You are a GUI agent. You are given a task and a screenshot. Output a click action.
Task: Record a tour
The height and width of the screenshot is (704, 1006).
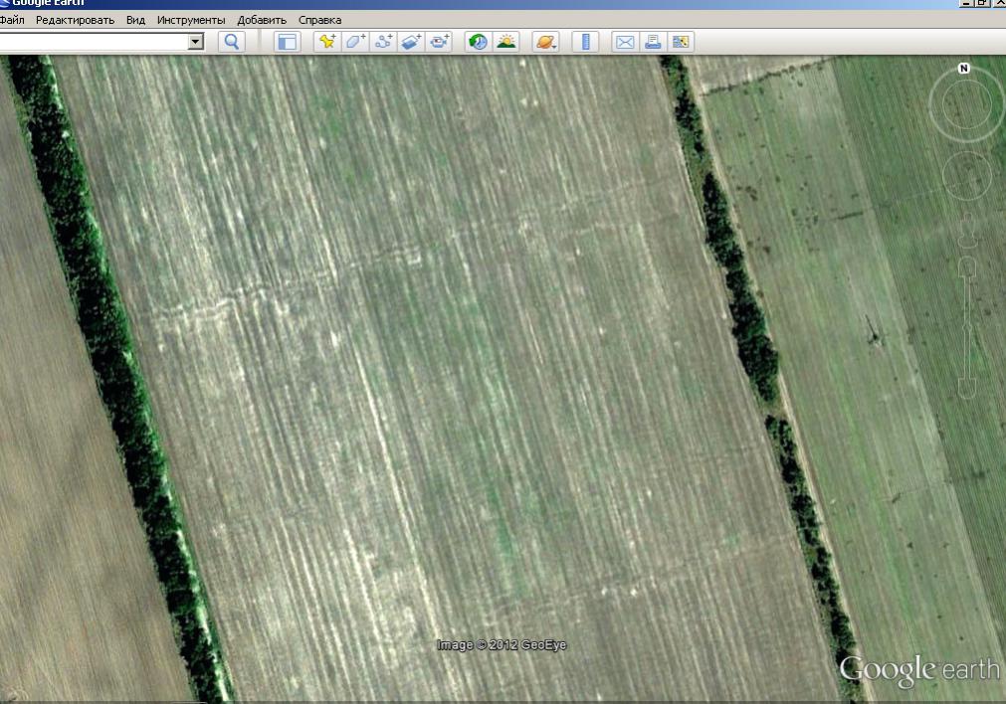point(440,42)
